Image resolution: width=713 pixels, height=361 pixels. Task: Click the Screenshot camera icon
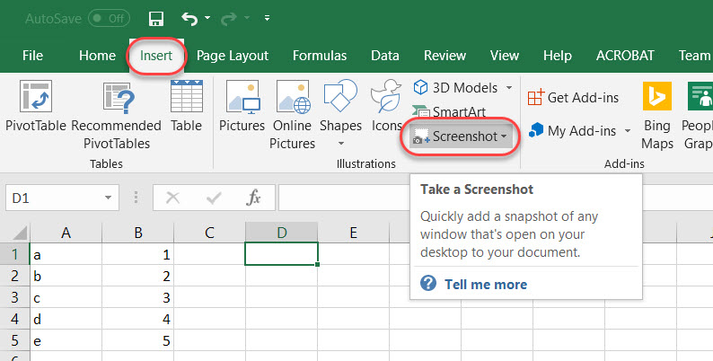pos(420,136)
